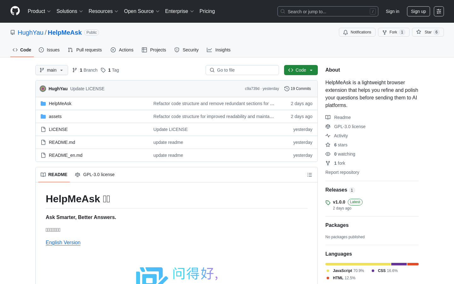
Task: Select the Code tab
Action: point(22,50)
